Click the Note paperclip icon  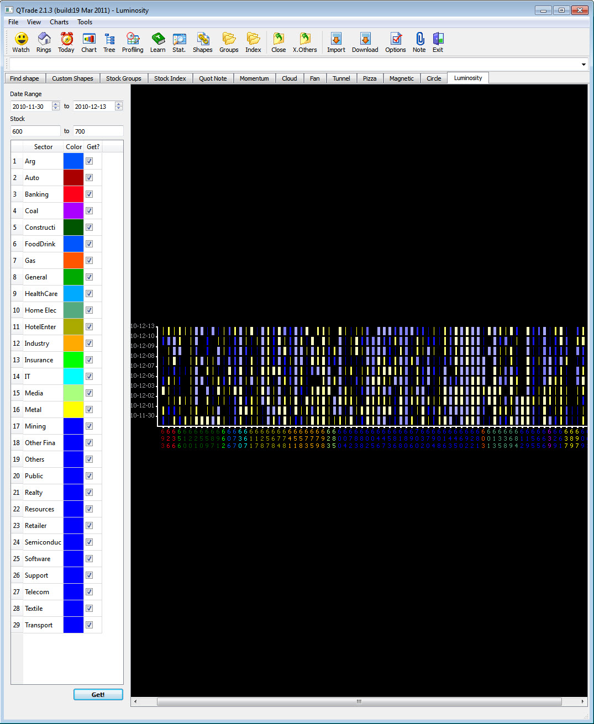(x=419, y=41)
